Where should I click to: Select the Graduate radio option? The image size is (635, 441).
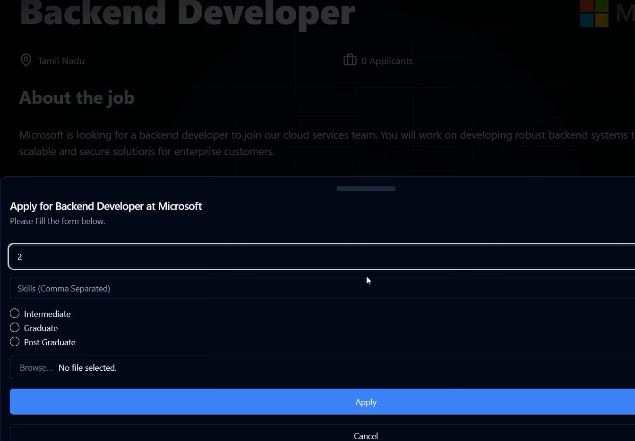click(x=15, y=328)
